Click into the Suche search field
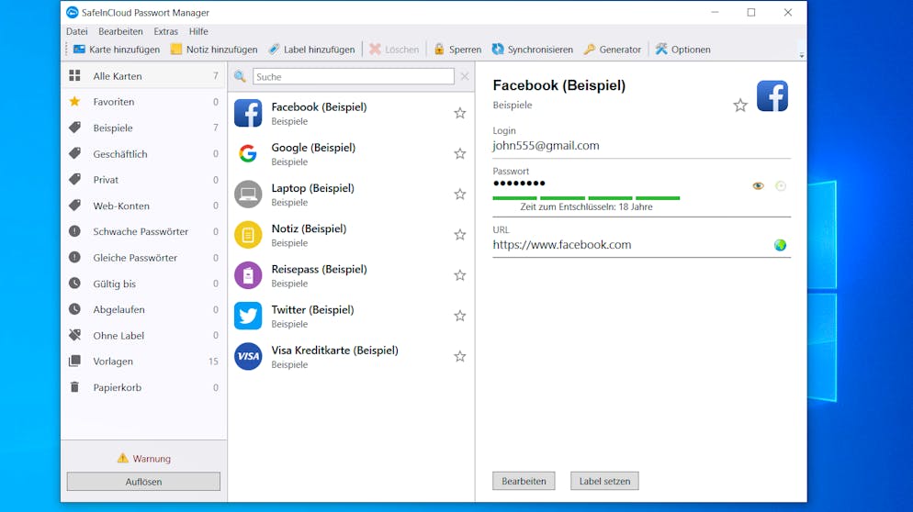 353,77
